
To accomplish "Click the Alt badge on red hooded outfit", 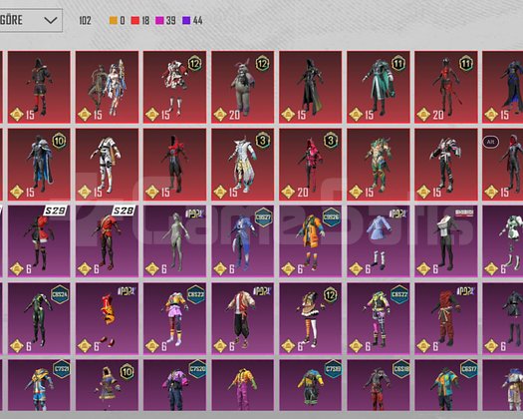I will coord(491,142).
